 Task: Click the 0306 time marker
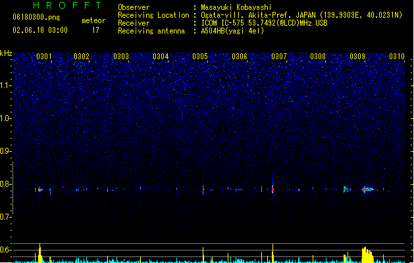click(x=240, y=57)
